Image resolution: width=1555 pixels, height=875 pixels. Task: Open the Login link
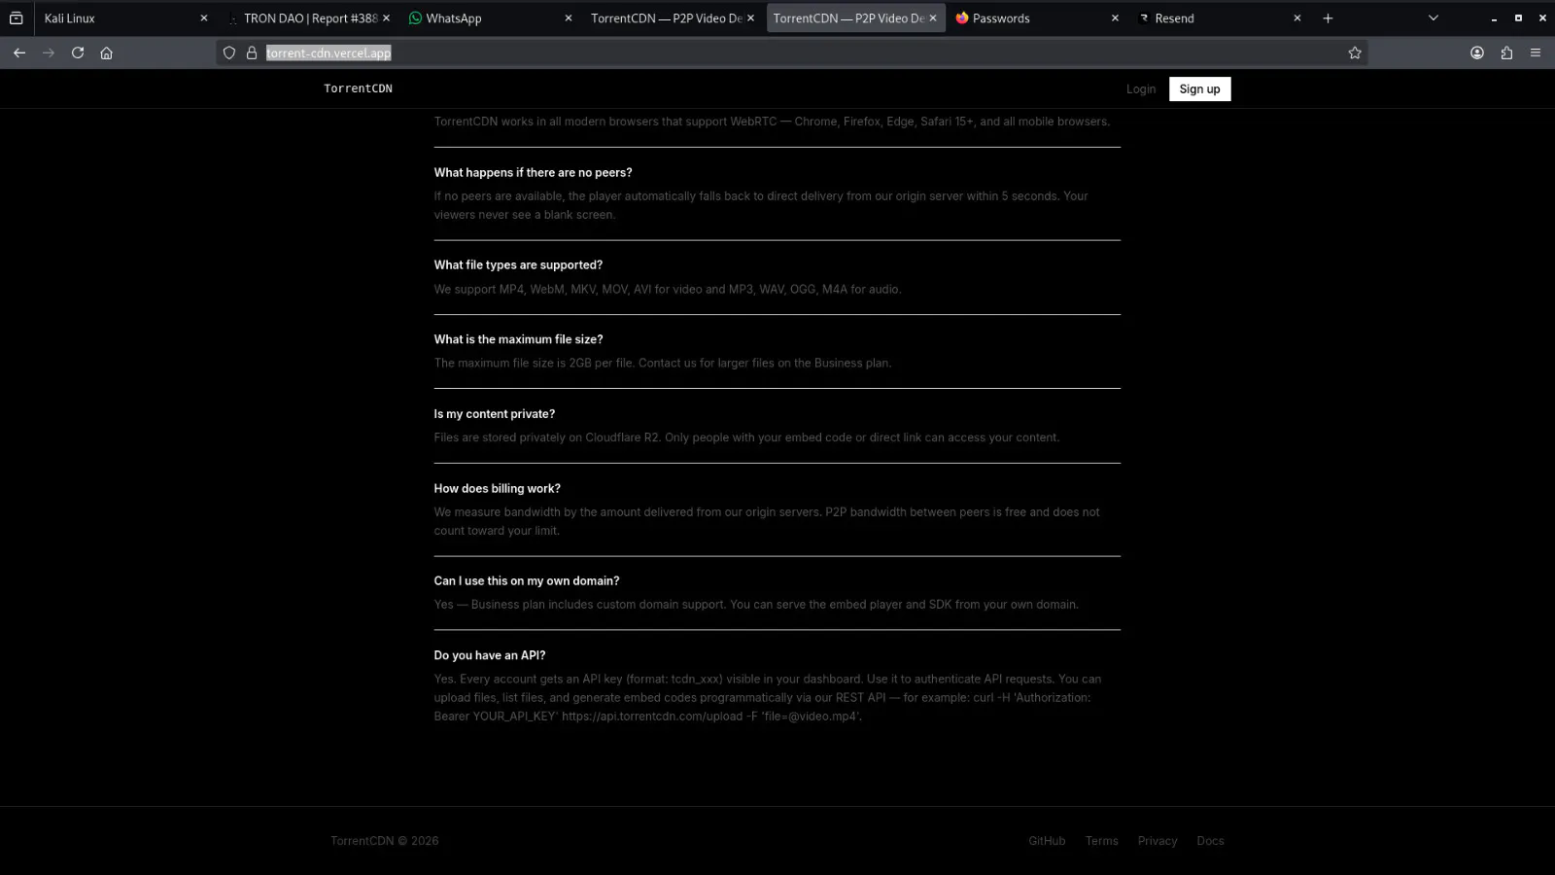click(1141, 88)
